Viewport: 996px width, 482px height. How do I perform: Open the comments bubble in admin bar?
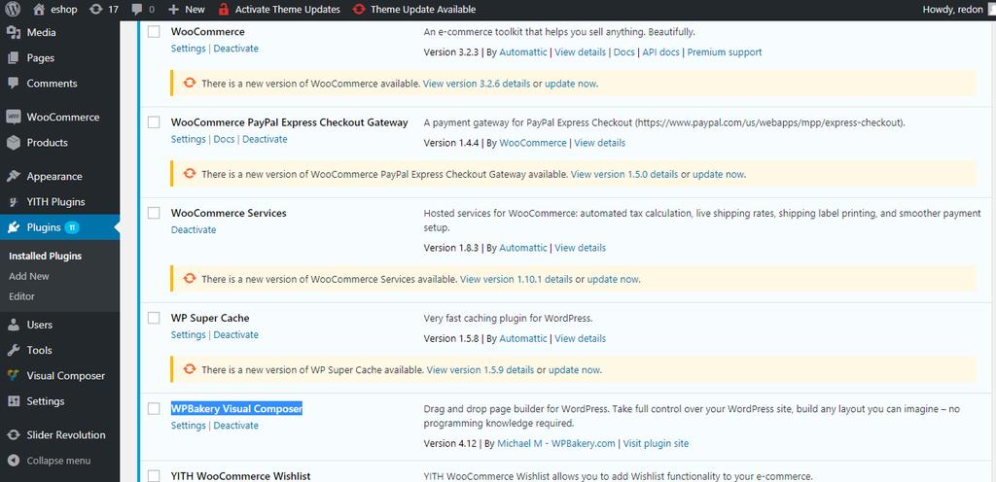coord(136,10)
